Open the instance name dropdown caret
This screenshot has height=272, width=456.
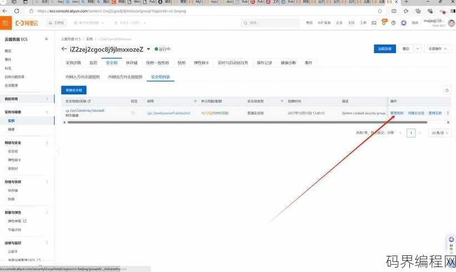click(x=148, y=49)
